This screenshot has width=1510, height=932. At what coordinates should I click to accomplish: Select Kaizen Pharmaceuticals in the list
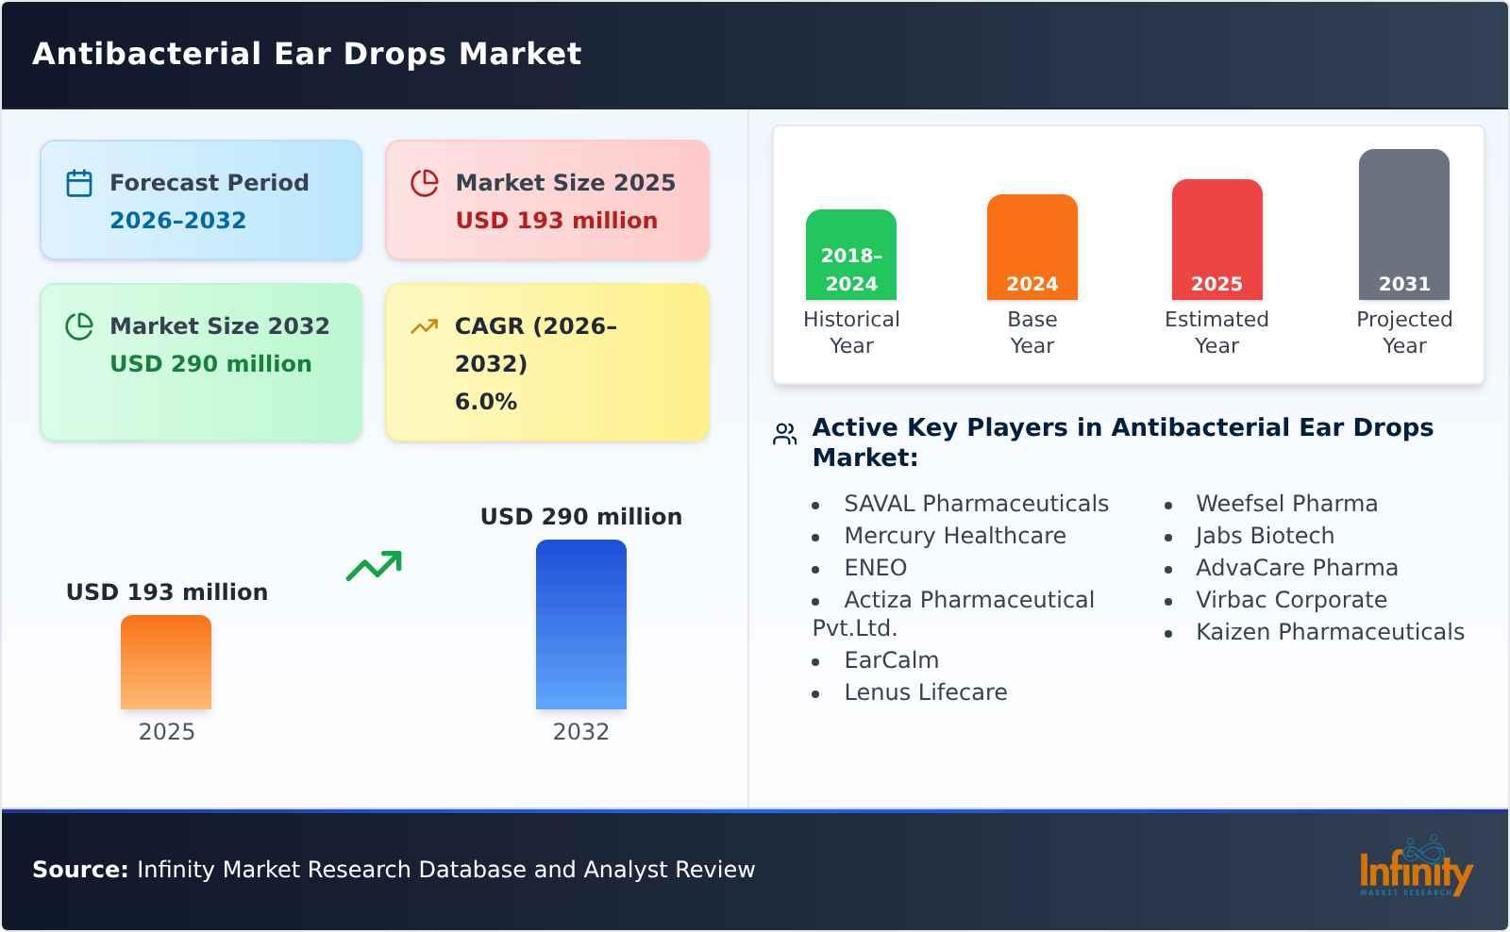pos(1331,632)
